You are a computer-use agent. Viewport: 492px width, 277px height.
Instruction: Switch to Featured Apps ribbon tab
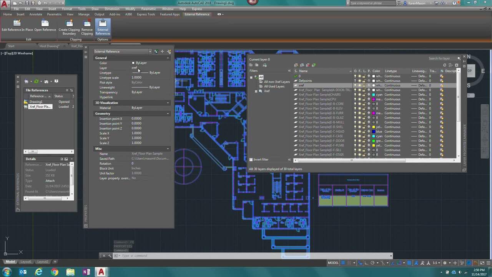(x=170, y=14)
